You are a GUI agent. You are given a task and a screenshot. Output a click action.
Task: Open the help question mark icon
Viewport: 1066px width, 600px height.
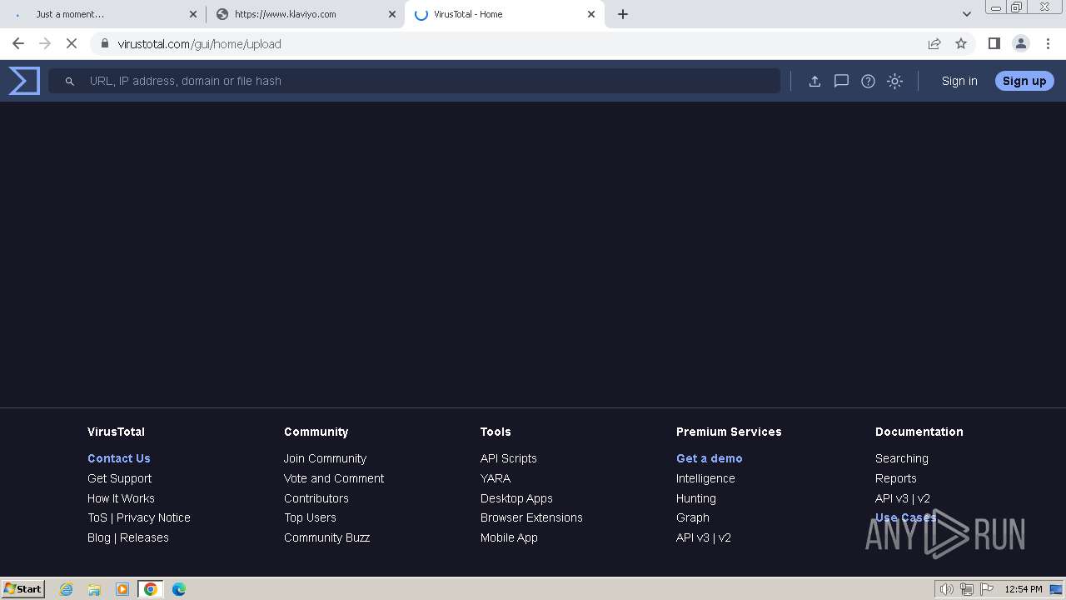pos(868,81)
